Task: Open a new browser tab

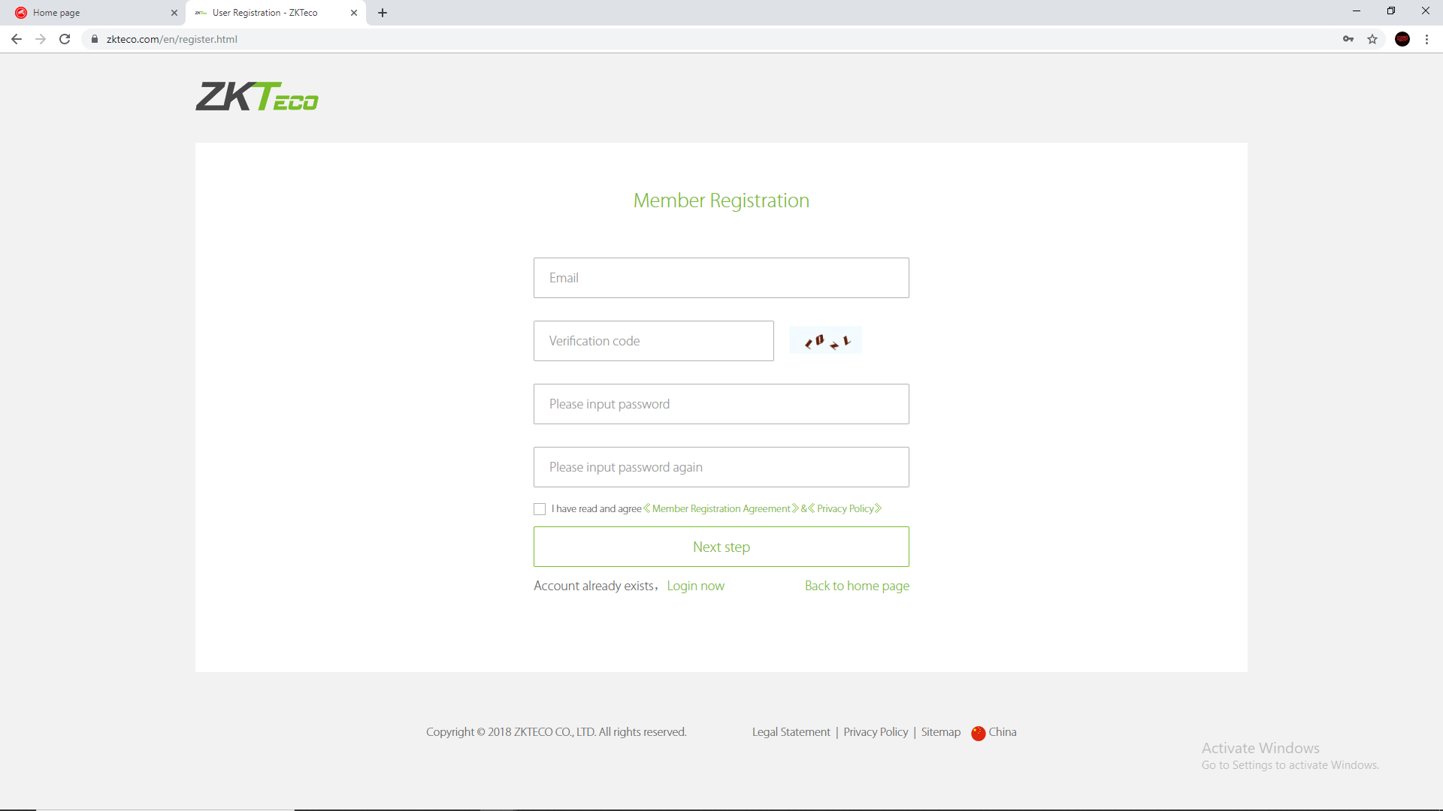Action: [383, 13]
